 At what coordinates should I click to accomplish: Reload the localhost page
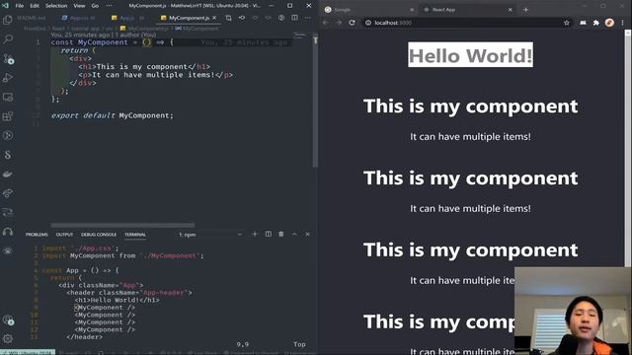coord(352,23)
